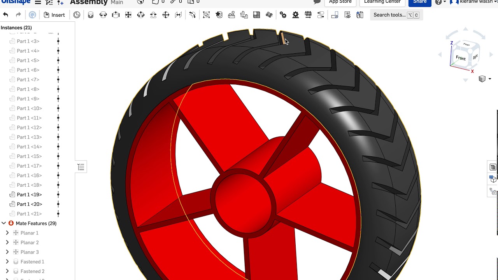Undo the last action

coord(5,15)
